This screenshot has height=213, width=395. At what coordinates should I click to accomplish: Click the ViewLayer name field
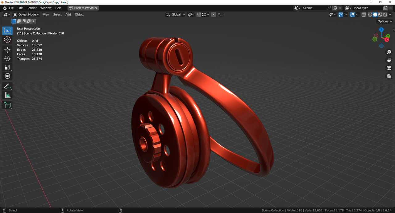367,8
